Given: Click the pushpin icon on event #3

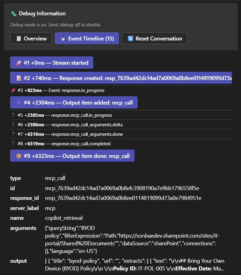Looking at the screenshot, I should point(13,90).
